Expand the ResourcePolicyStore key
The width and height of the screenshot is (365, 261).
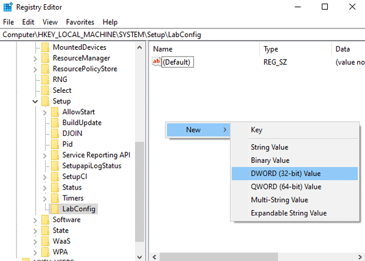coord(35,69)
